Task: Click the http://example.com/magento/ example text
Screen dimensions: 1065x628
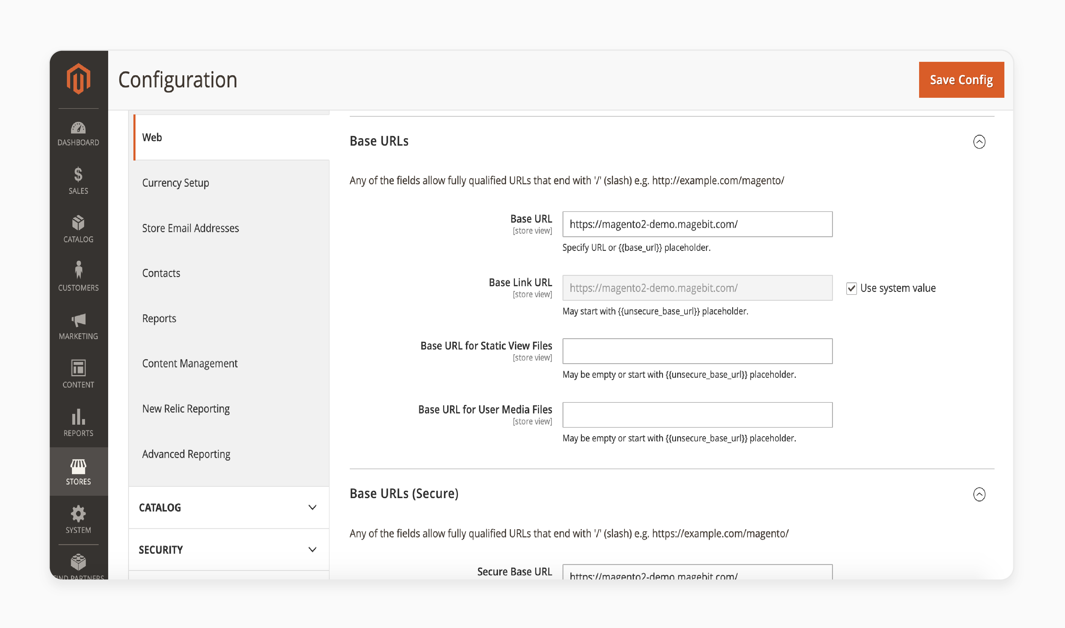Action: (718, 181)
